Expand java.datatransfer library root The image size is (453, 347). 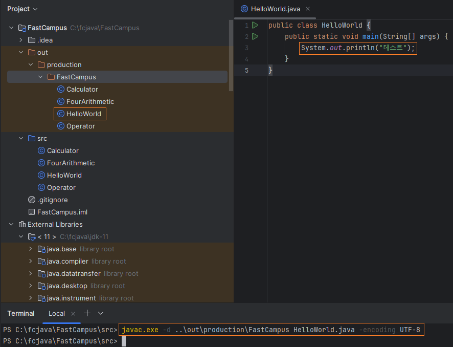(31, 273)
